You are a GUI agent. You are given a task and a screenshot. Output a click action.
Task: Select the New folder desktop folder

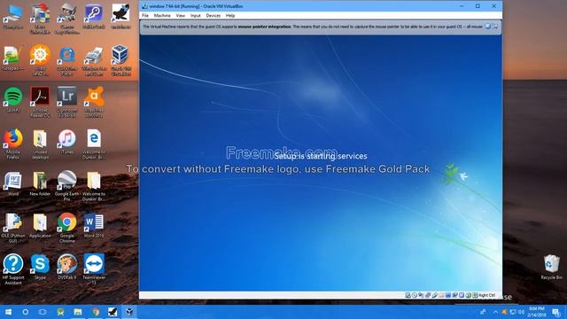tap(40, 183)
